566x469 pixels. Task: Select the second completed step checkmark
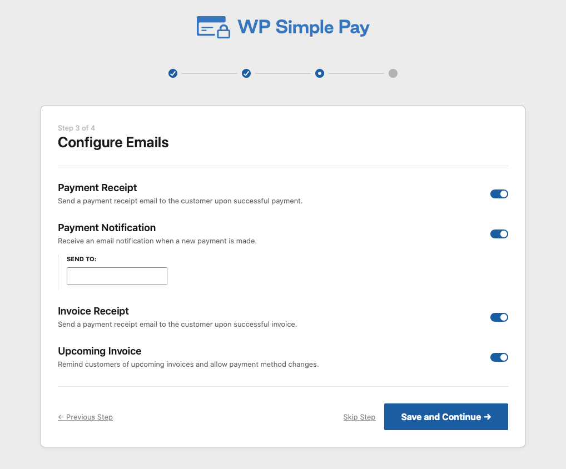coord(246,73)
